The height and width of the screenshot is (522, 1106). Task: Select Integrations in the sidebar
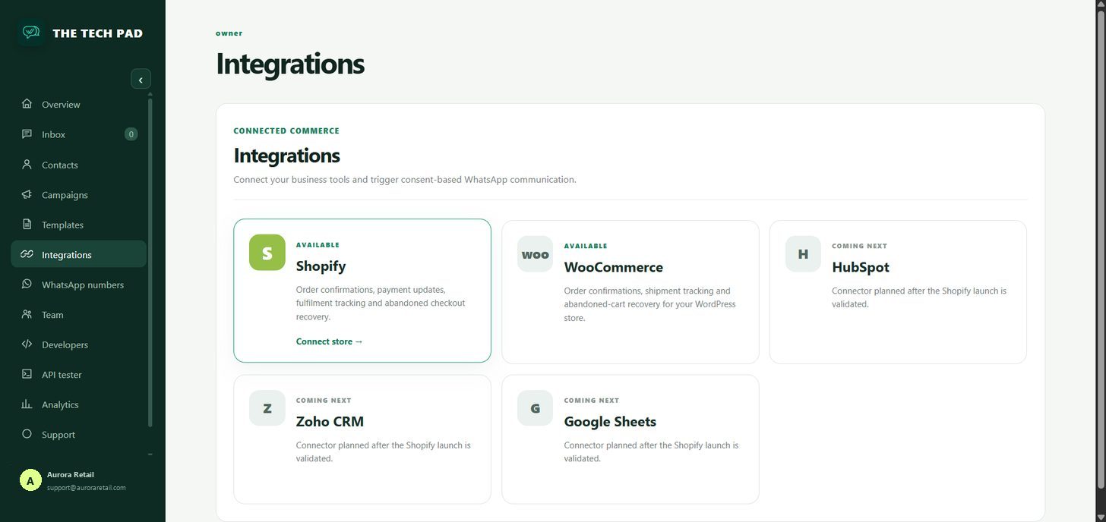(78, 255)
